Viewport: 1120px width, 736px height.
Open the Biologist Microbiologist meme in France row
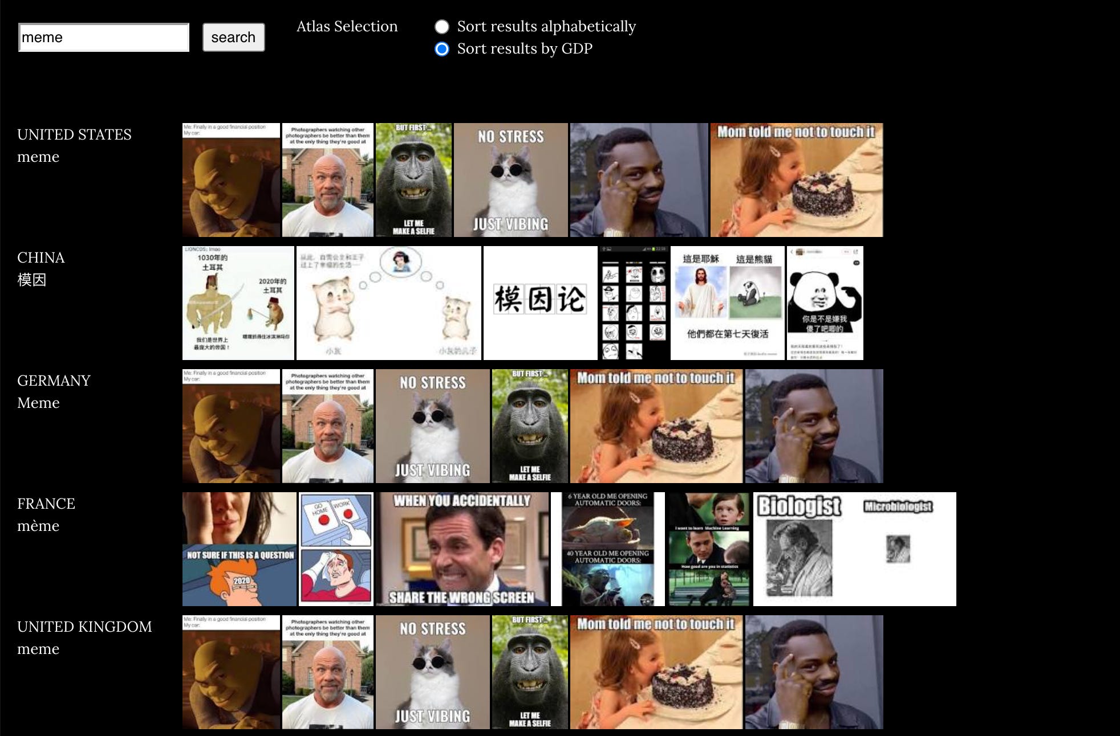point(855,549)
